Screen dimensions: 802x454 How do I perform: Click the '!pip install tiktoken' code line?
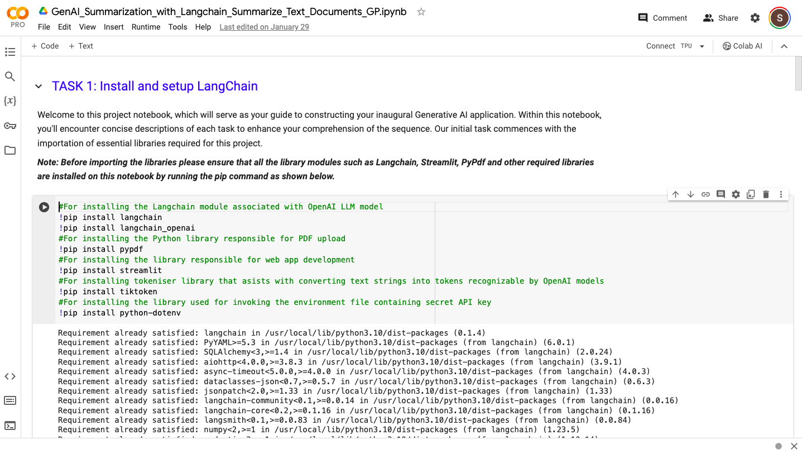tap(108, 291)
